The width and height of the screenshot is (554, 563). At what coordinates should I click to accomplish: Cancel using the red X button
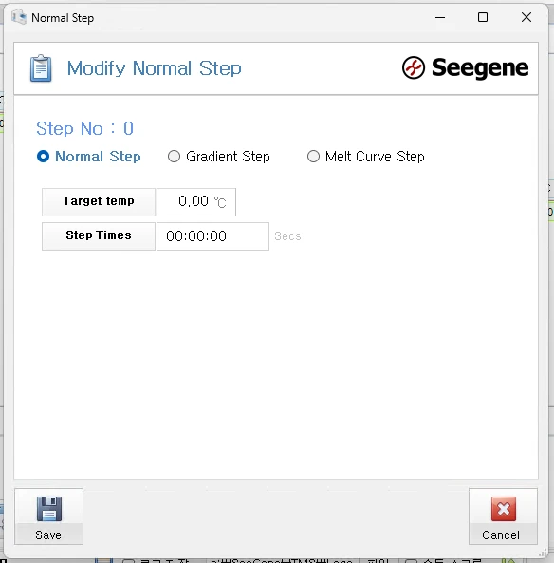(x=503, y=516)
